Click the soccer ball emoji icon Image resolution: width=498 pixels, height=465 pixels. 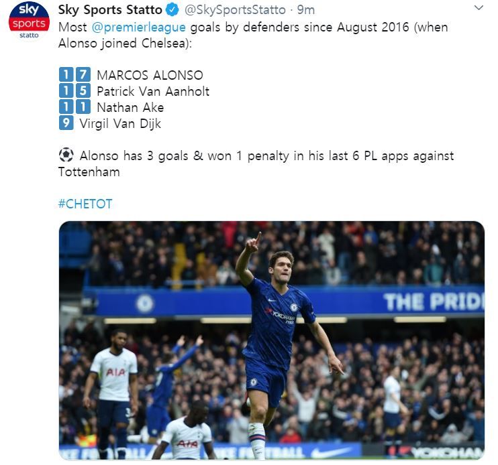click(x=66, y=155)
